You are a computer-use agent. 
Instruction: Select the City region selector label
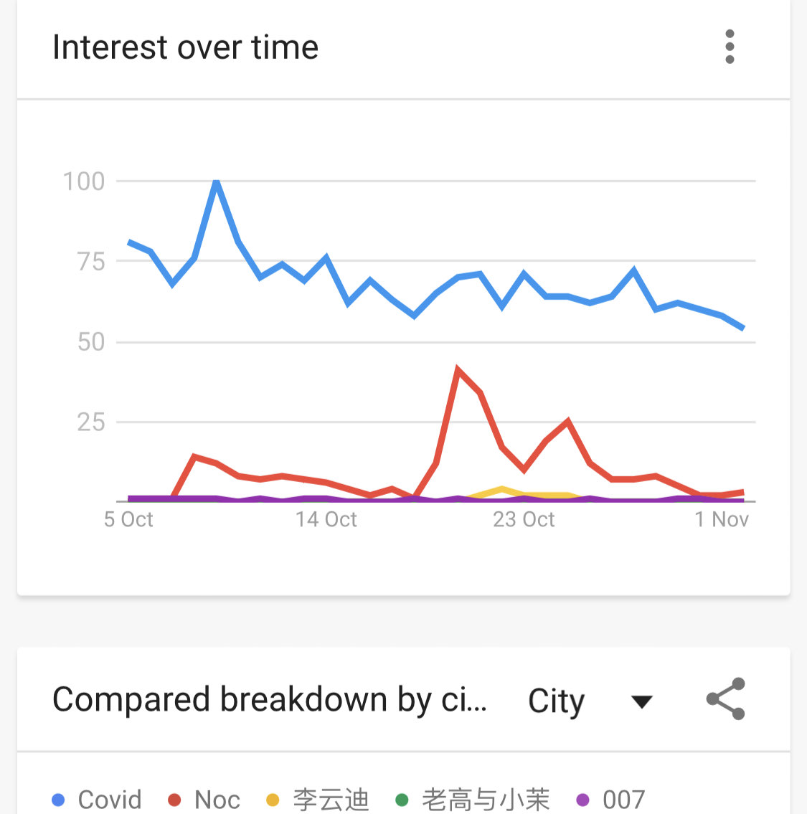[556, 700]
